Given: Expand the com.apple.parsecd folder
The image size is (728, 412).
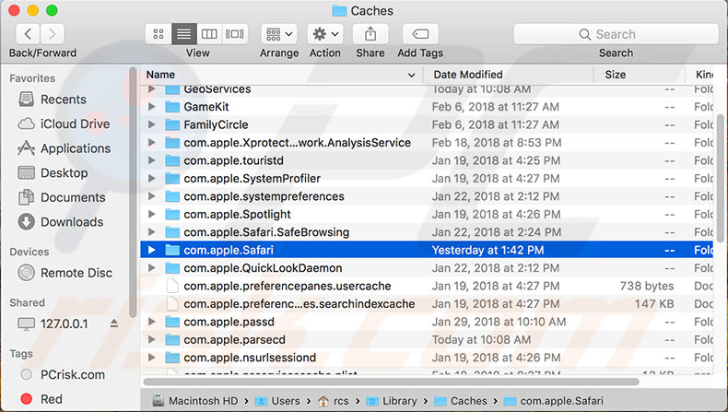Looking at the screenshot, I should click(x=151, y=339).
